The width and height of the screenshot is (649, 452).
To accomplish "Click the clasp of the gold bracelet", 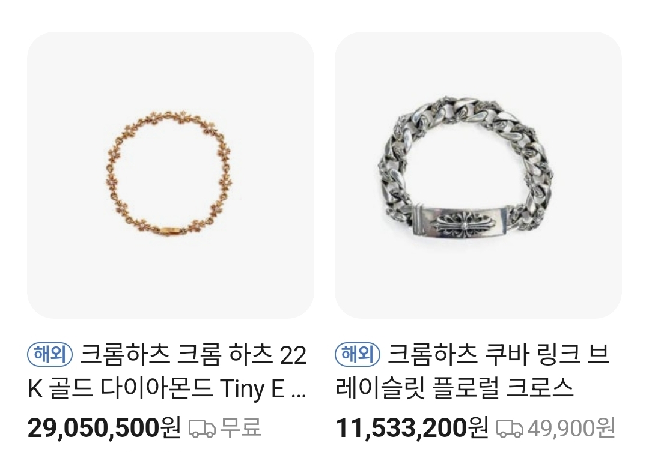I will 169,230.
